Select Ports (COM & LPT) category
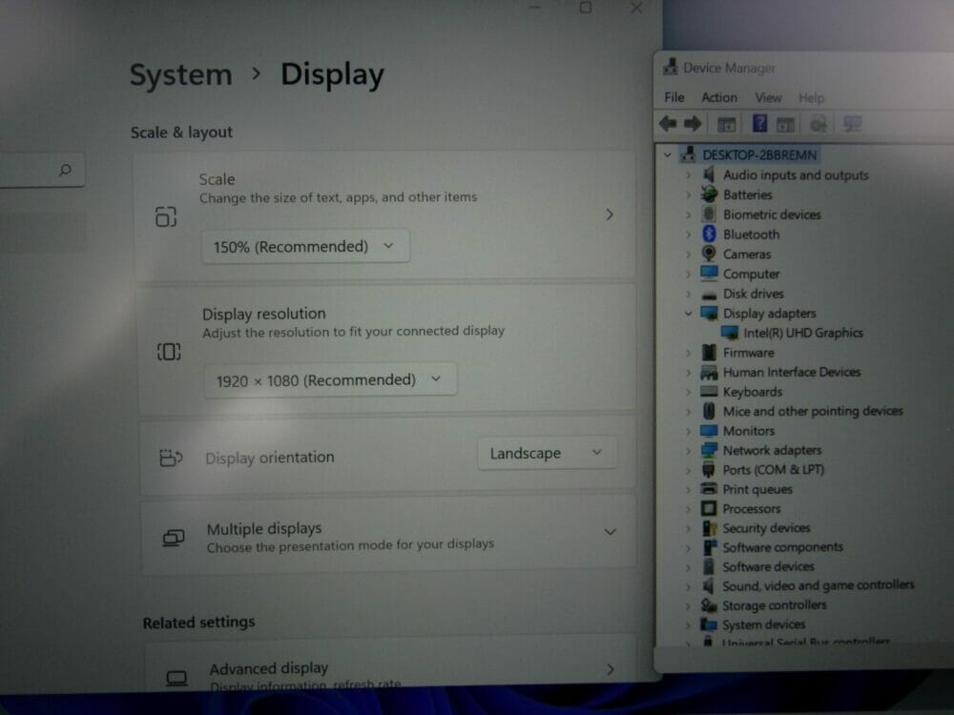Image resolution: width=954 pixels, height=715 pixels. [x=774, y=469]
